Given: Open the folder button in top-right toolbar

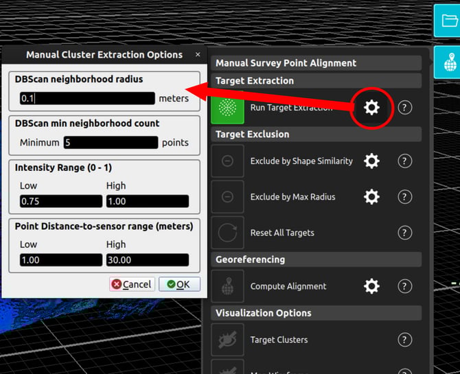Looking at the screenshot, I should [448, 21].
